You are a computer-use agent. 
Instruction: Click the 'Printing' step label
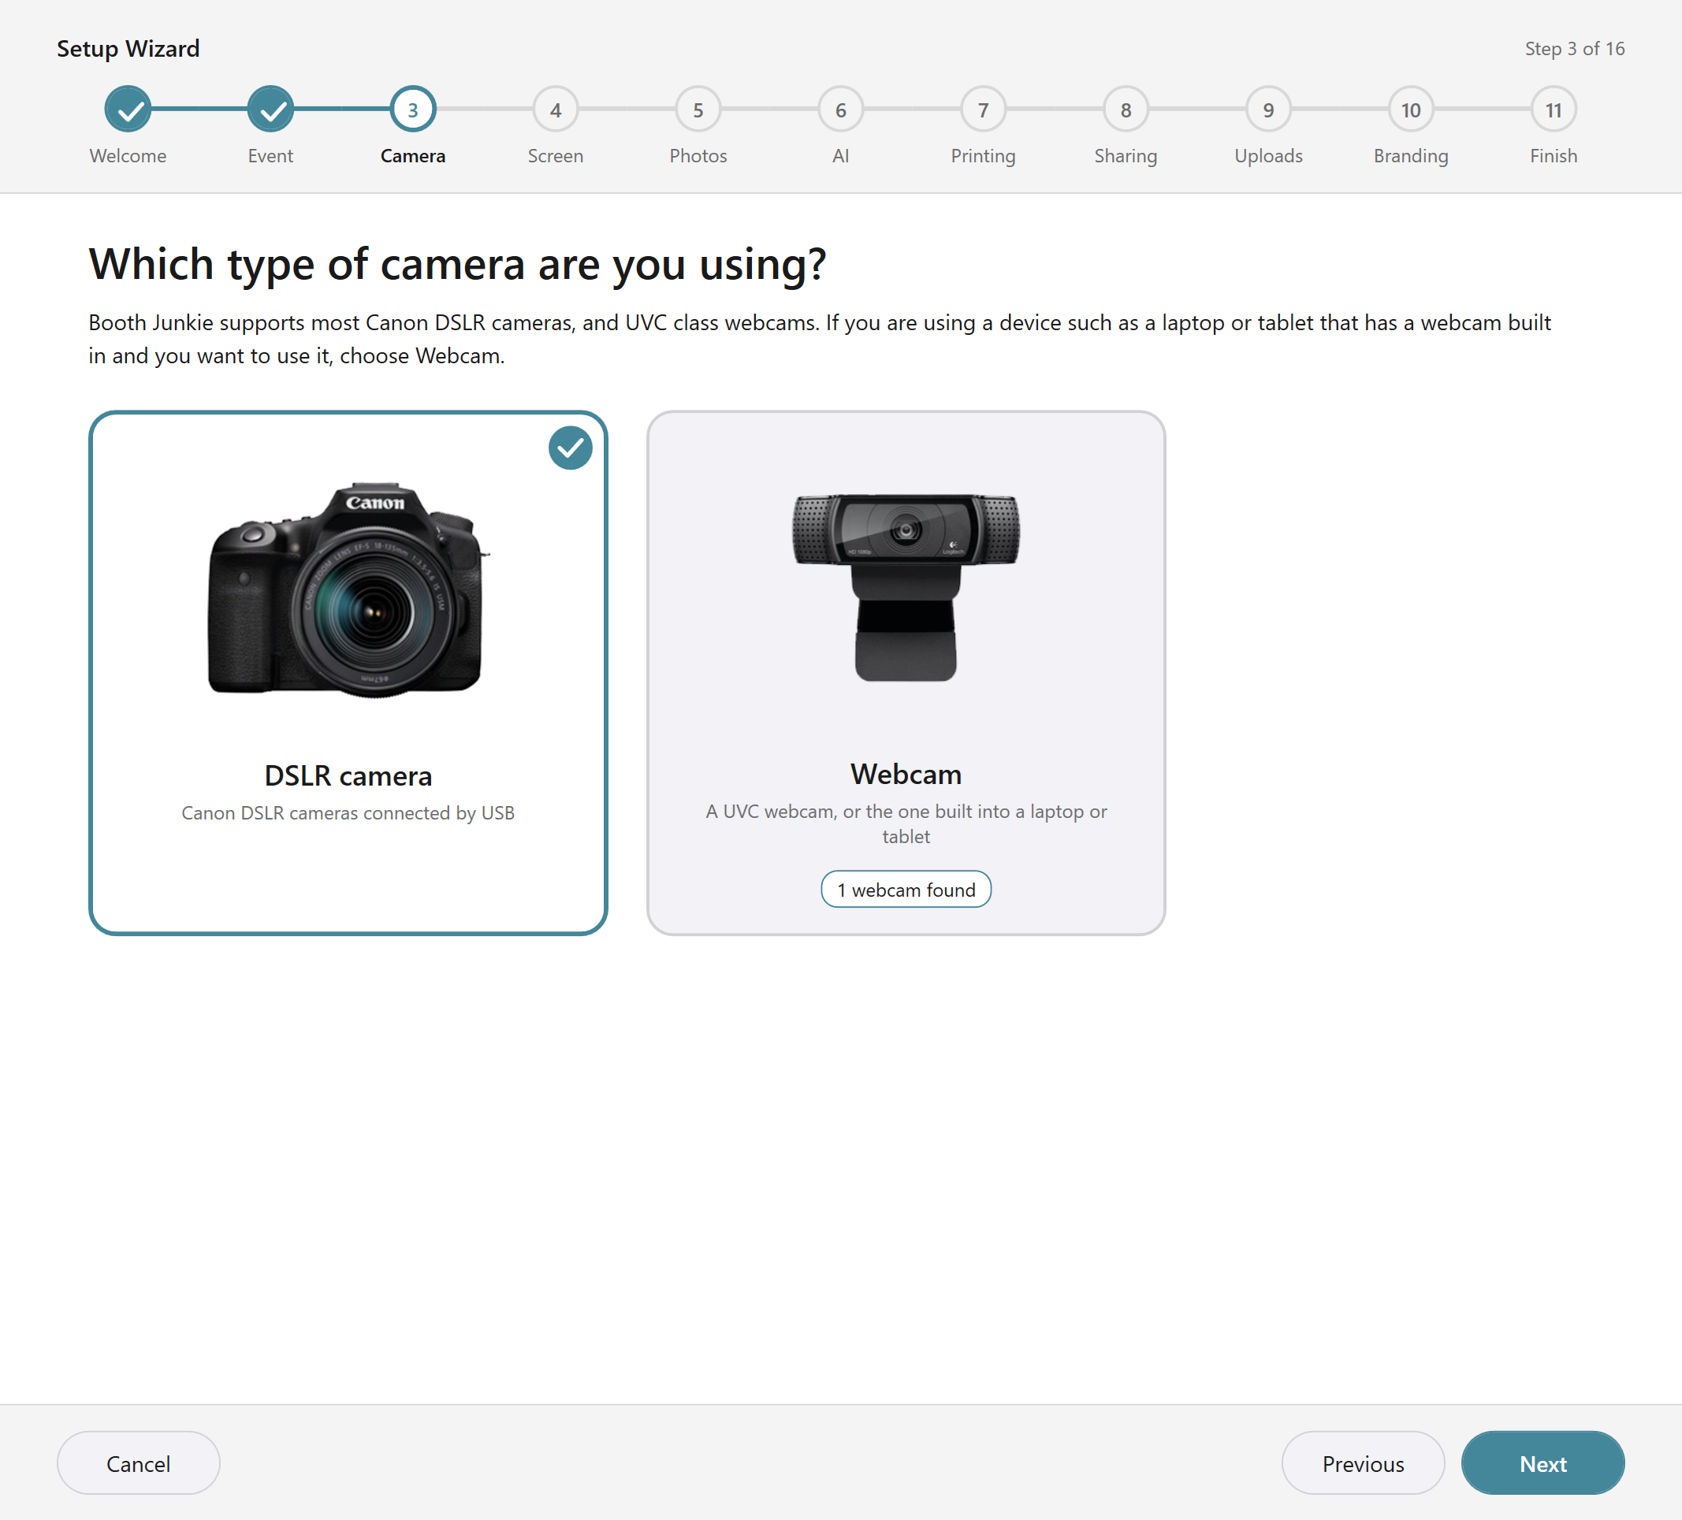984,156
